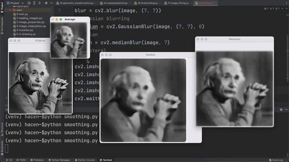Switch to 15-warpperspective.py tab

point(114,3)
